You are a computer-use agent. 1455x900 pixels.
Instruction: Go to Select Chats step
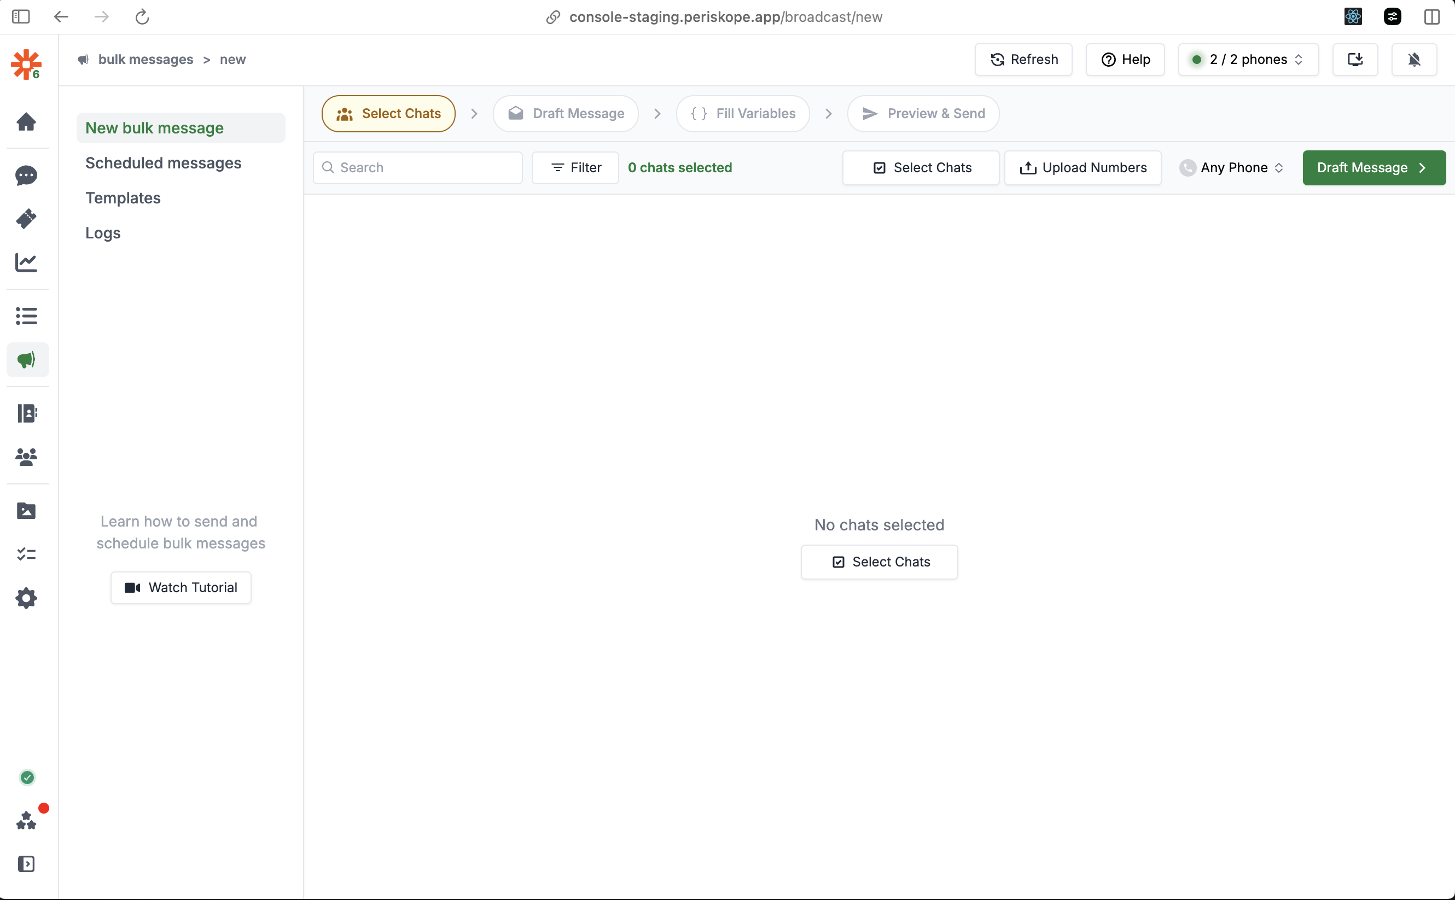[388, 114]
